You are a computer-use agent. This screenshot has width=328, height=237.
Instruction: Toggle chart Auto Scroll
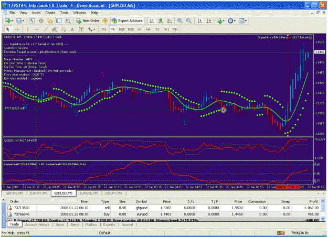click(200, 20)
